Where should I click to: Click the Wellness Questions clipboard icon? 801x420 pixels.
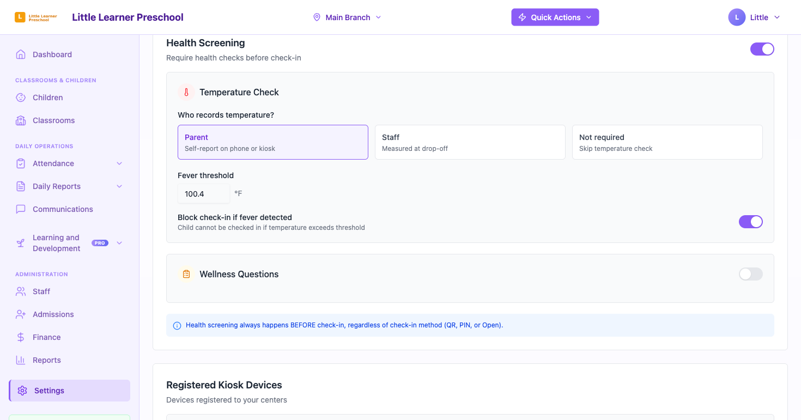click(x=186, y=274)
